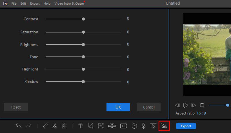231x133 pixels.
Task: Click the Contrast slider handle
Action: [83, 19]
